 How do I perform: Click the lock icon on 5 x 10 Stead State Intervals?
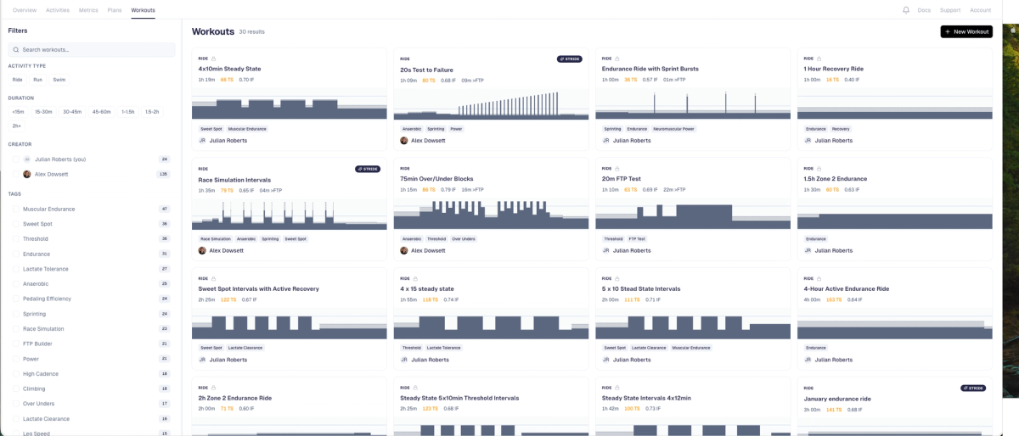click(617, 278)
